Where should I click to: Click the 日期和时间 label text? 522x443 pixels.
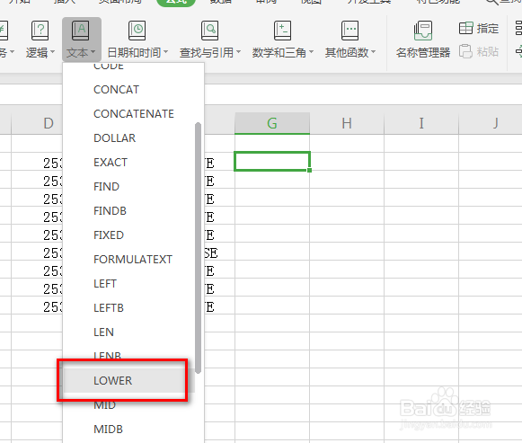point(134,52)
